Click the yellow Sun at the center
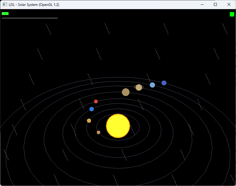The image size is (236, 186). [x=118, y=126]
